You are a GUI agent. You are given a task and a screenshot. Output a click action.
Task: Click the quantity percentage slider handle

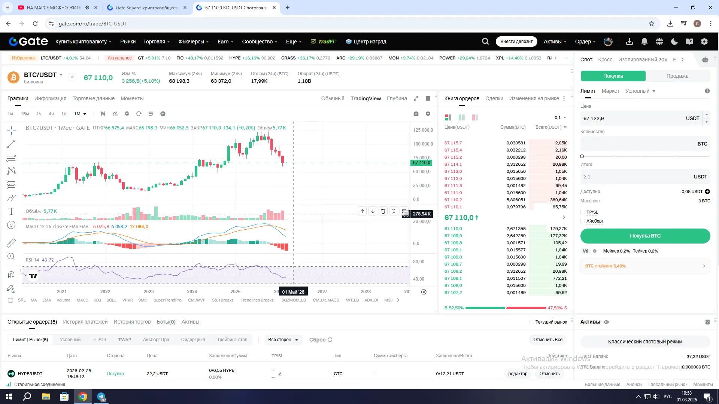(x=582, y=156)
